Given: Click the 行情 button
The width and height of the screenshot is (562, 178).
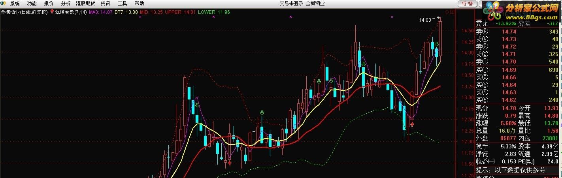Looking at the screenshot, I should tap(467, 4).
